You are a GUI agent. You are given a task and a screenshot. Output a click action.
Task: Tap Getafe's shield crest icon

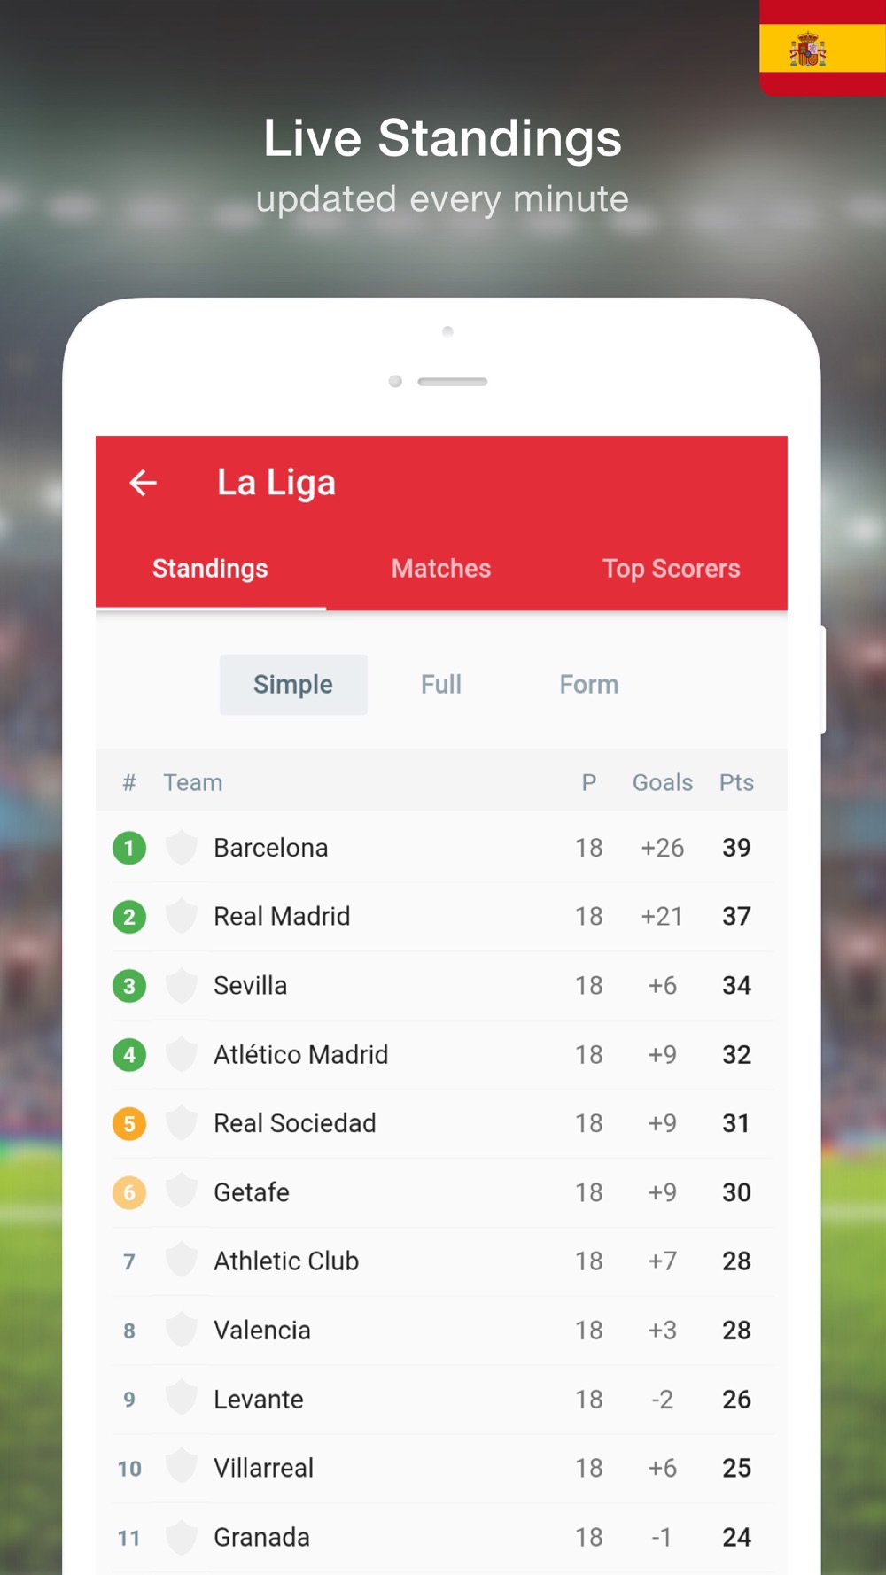(182, 1192)
